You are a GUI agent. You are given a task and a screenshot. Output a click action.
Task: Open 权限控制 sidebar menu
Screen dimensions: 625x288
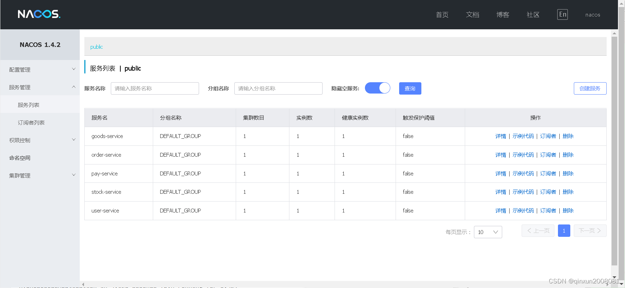click(x=20, y=140)
